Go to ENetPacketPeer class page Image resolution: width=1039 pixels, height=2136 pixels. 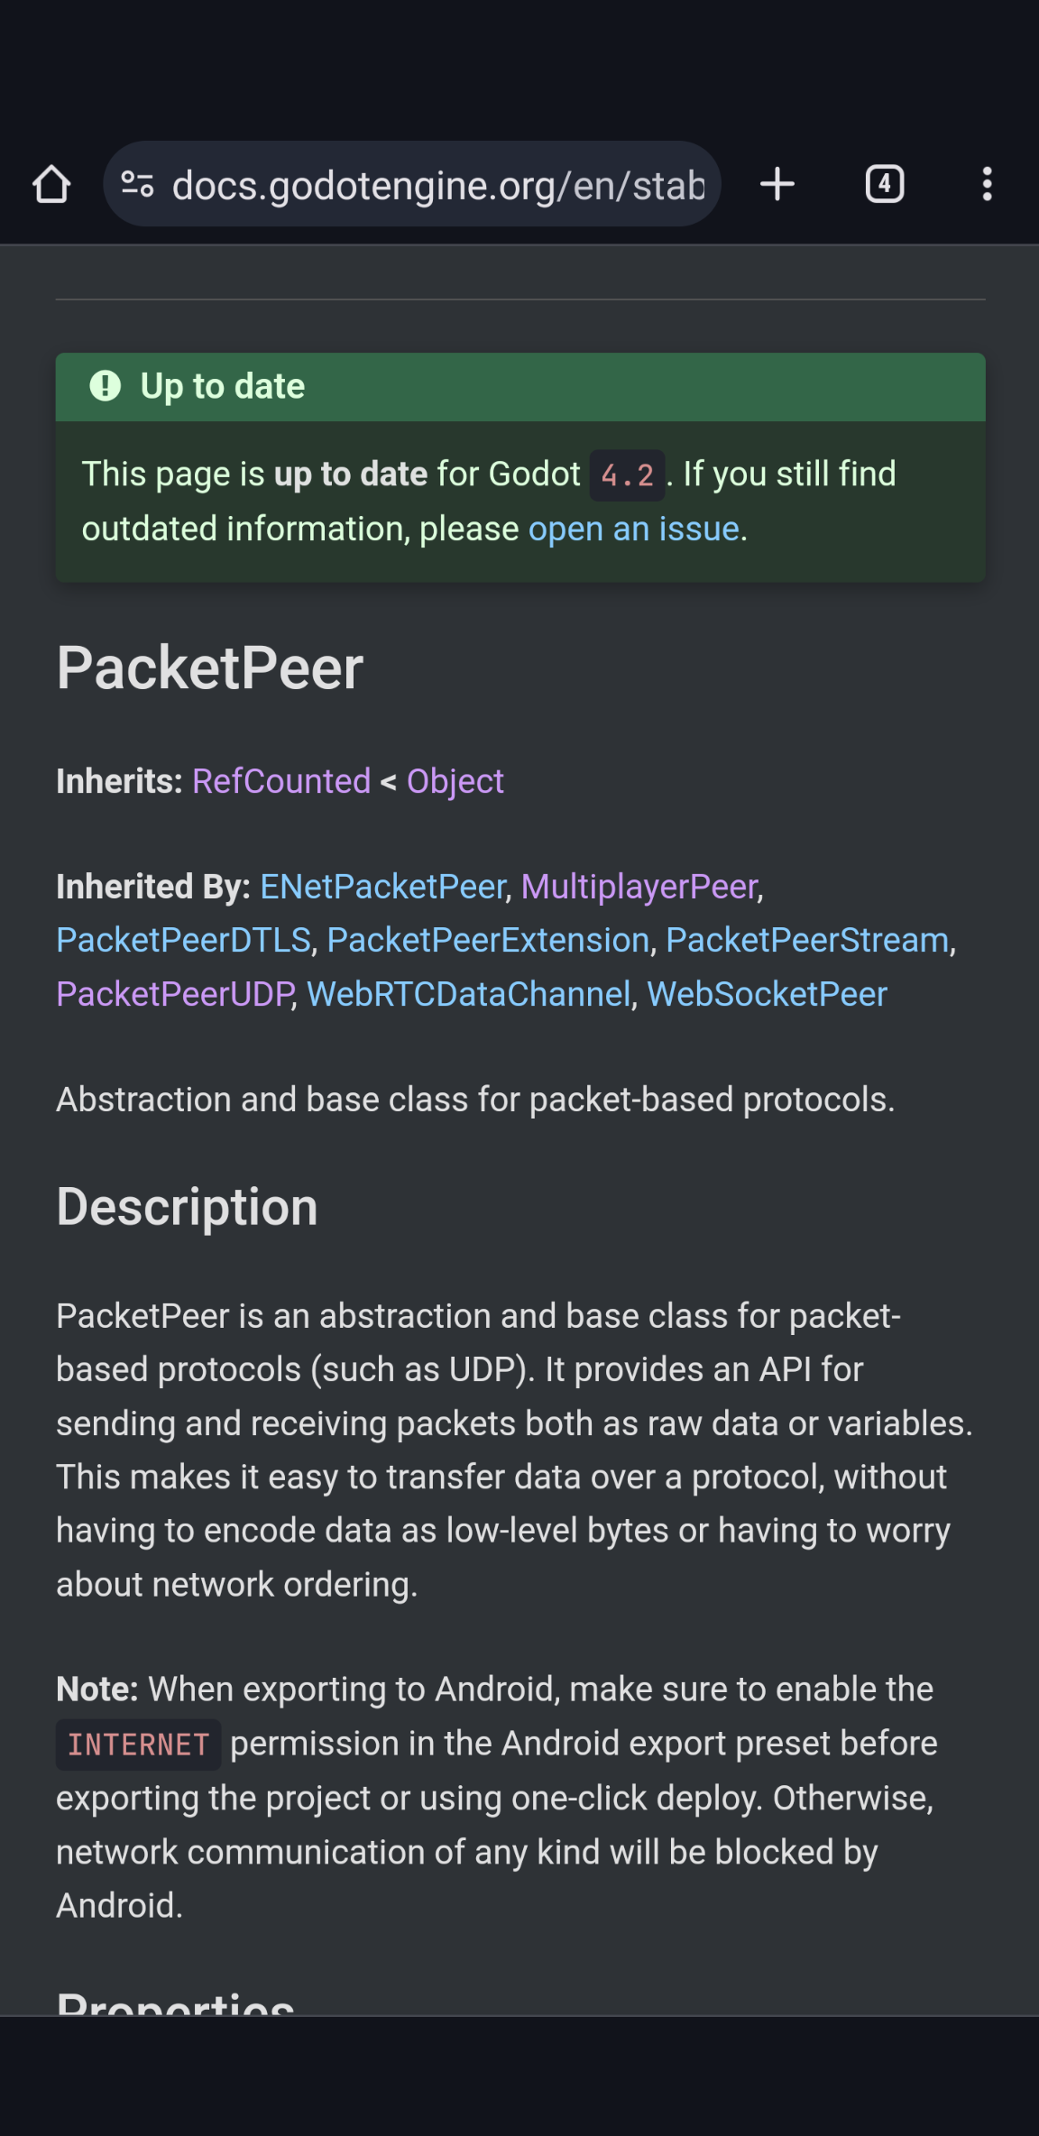click(x=382, y=887)
